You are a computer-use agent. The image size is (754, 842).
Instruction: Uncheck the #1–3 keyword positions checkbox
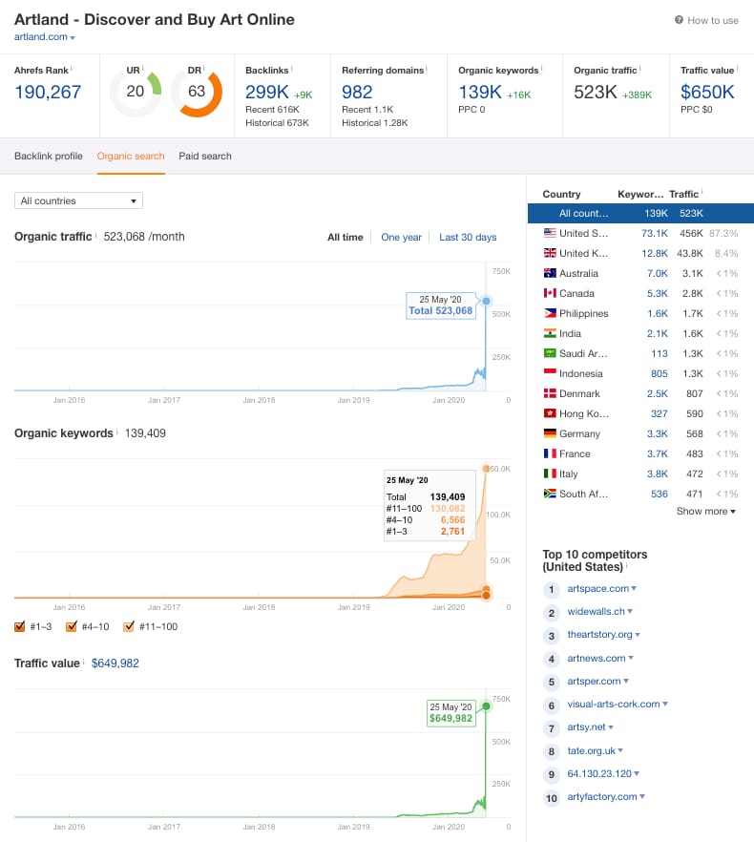coord(20,626)
